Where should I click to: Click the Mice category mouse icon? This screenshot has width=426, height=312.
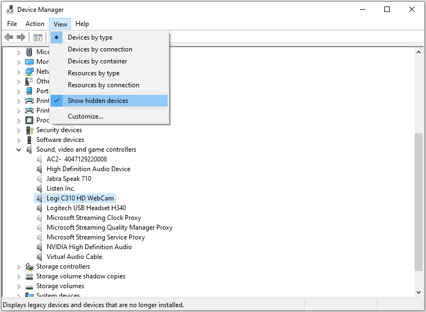pos(29,52)
